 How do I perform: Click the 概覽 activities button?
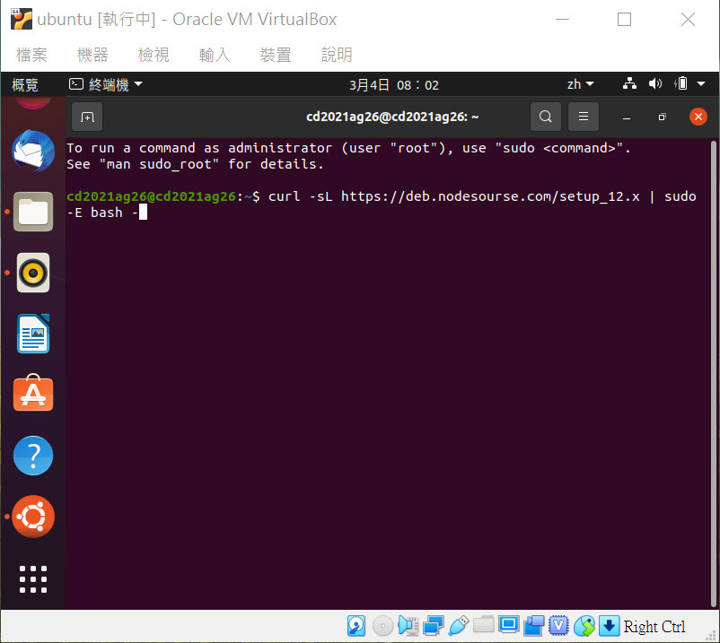coord(25,85)
